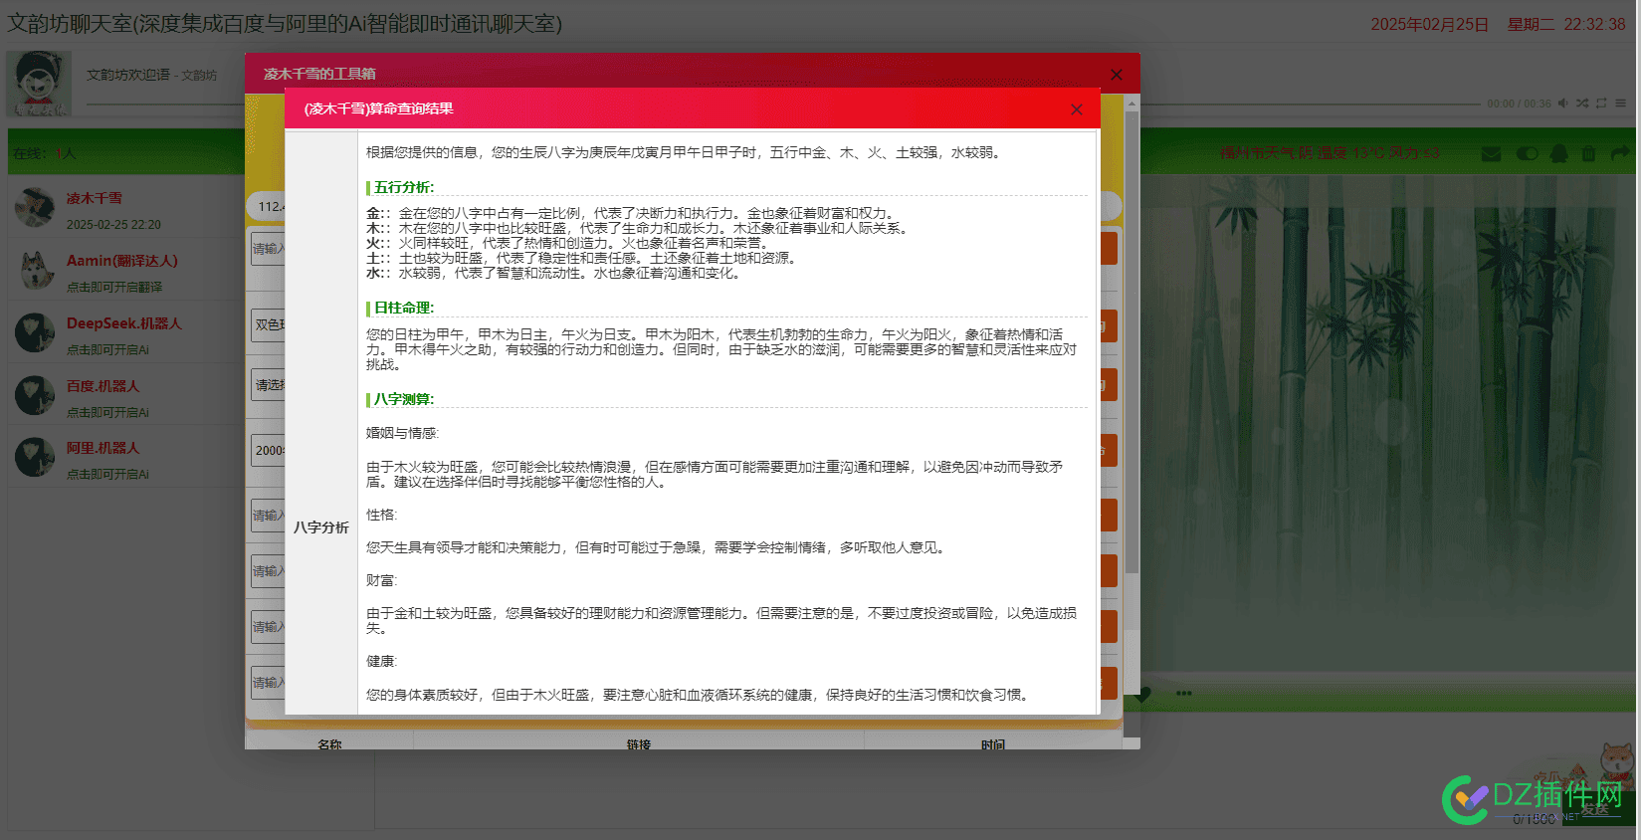This screenshot has height=840, width=1641.
Task: Open the three-dots more icon below chat
Action: click(1183, 694)
